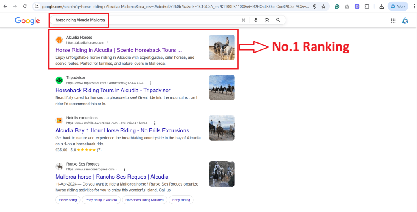Image resolution: width=417 pixels, height=212 pixels.
Task: Open the Work profile menu
Action: coord(397,7)
